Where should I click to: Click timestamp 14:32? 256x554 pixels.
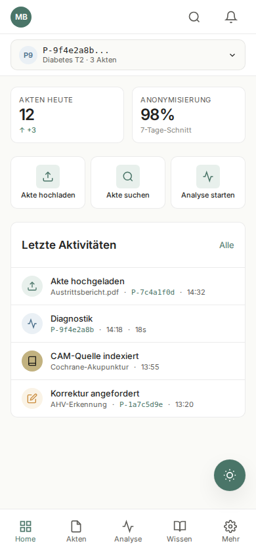coord(196,292)
